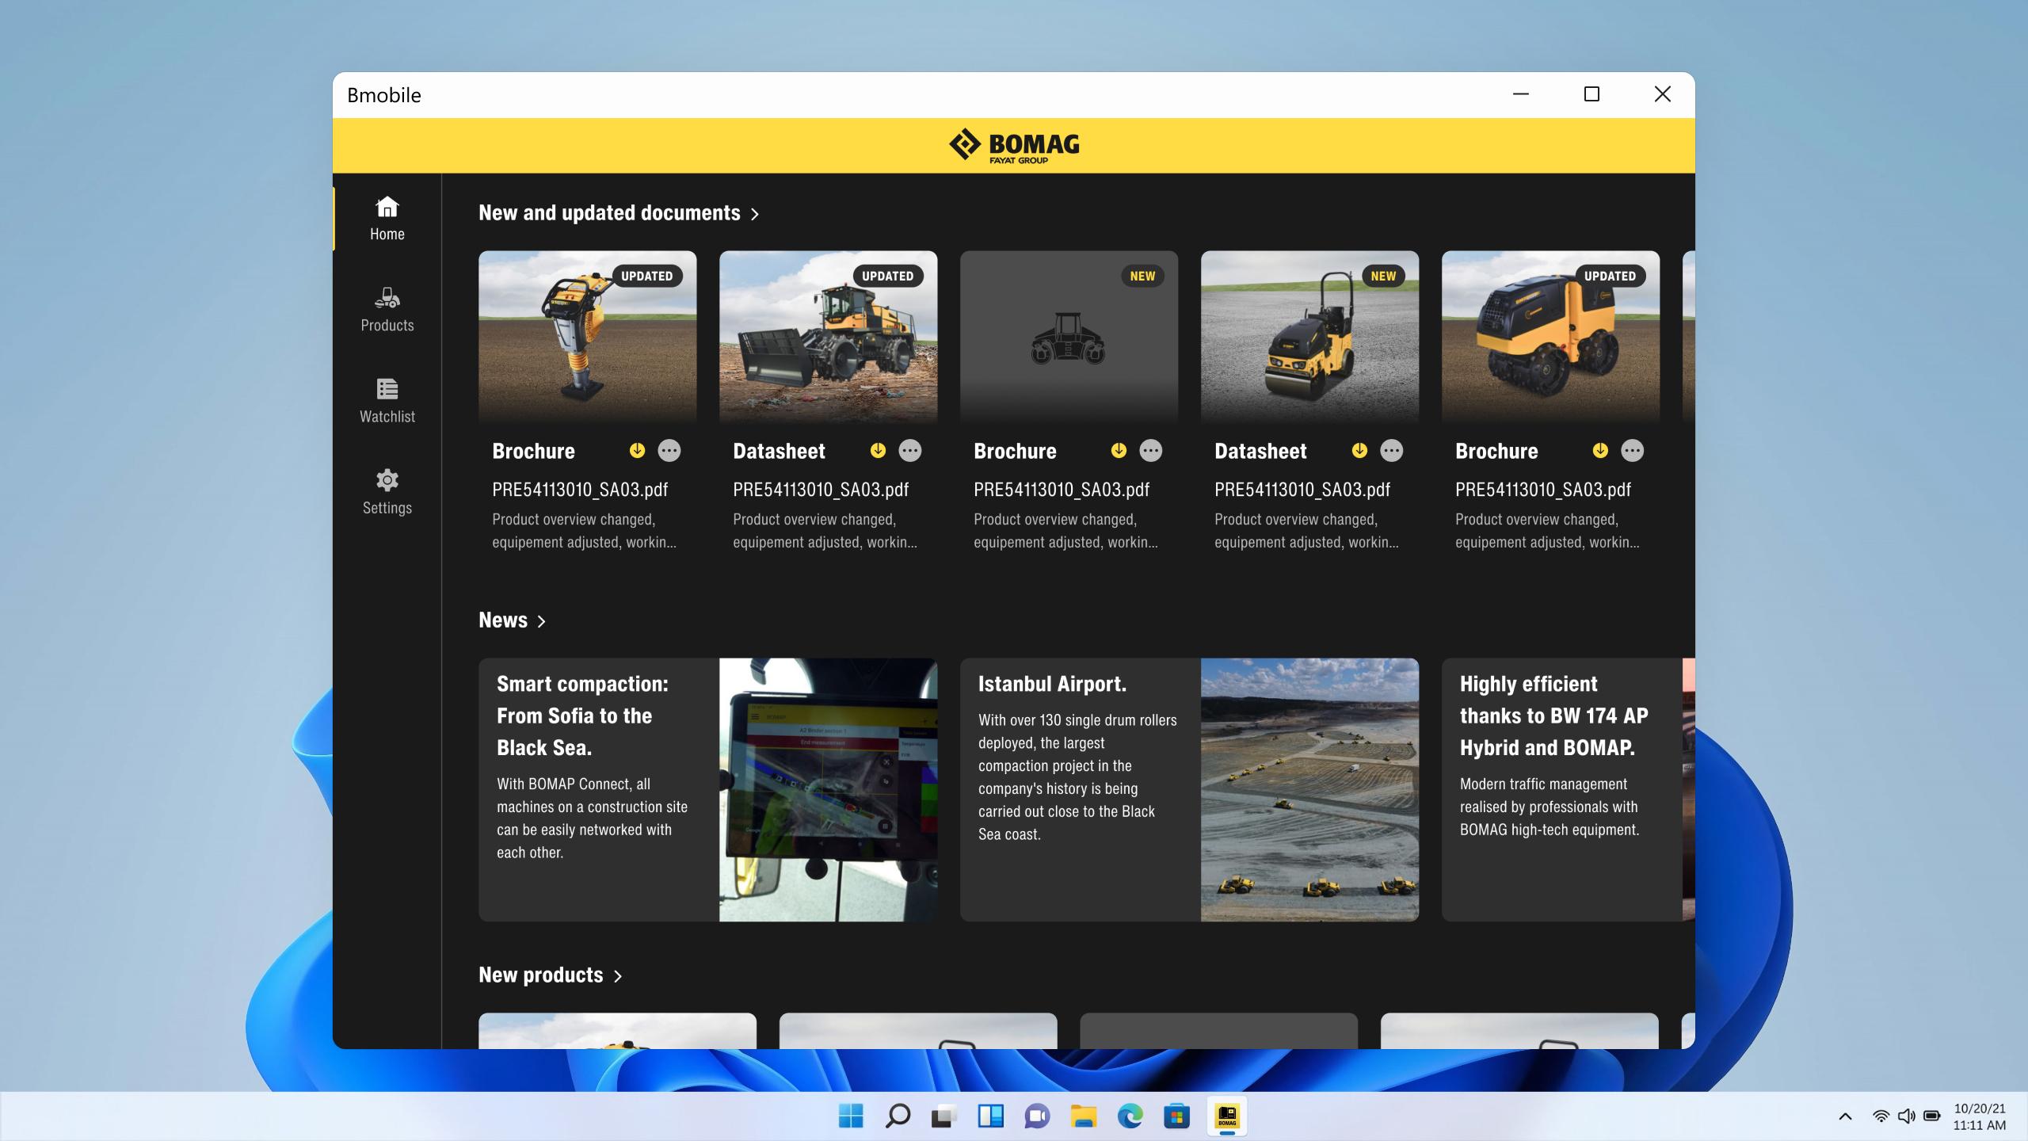Maximize the Bmobile window

pos(1592,94)
